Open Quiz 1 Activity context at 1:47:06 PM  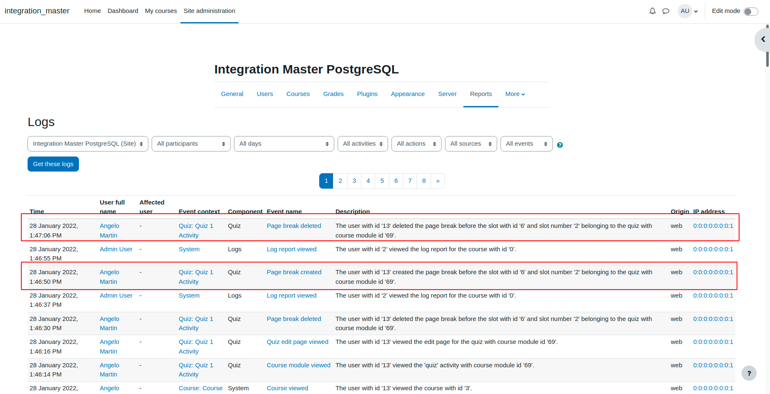pyautogui.click(x=196, y=230)
